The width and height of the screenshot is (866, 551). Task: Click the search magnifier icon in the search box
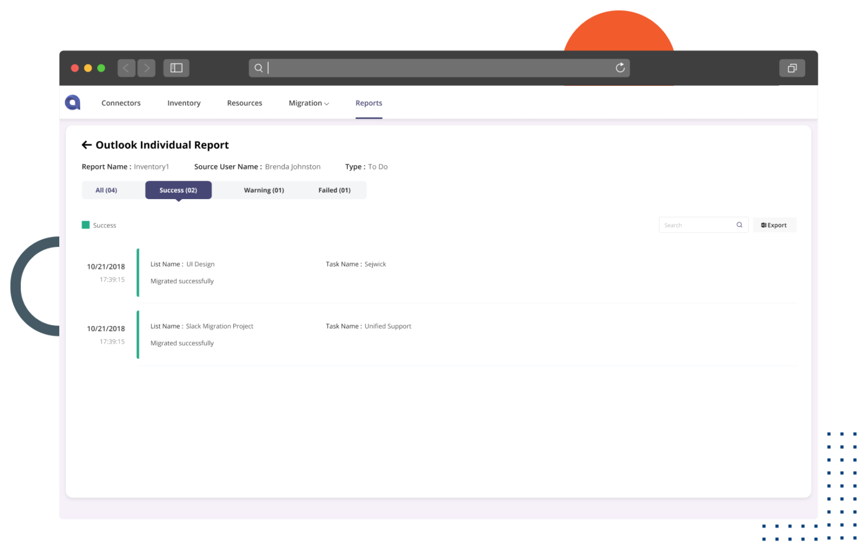[739, 224]
